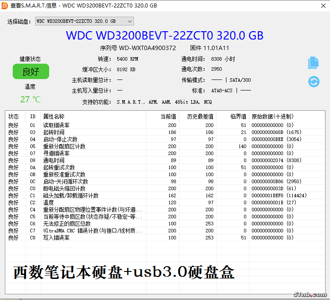Click the copy info document icon
The image size is (330, 300).
tap(313, 62)
